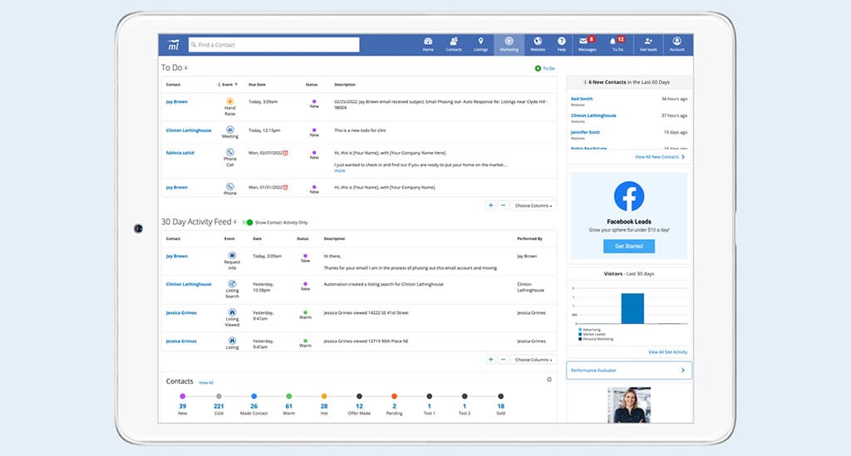Sort Activity Feed by Date header
The width and height of the screenshot is (851, 456).
tap(258, 238)
